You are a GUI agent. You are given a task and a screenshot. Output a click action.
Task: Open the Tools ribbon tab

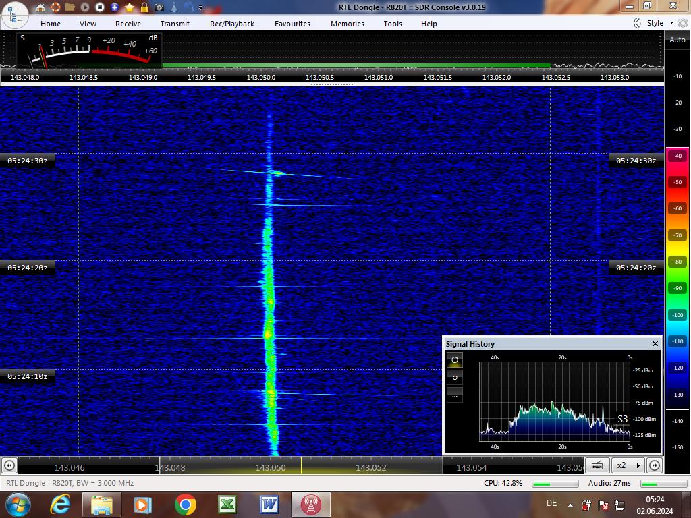click(393, 24)
